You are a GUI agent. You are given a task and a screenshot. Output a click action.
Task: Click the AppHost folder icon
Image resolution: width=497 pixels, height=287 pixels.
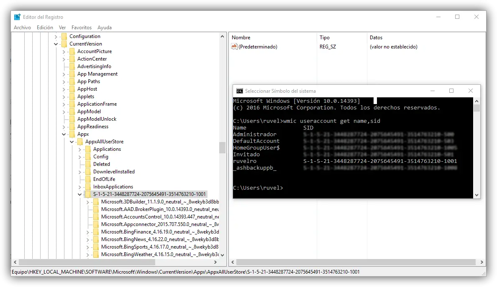coord(72,89)
